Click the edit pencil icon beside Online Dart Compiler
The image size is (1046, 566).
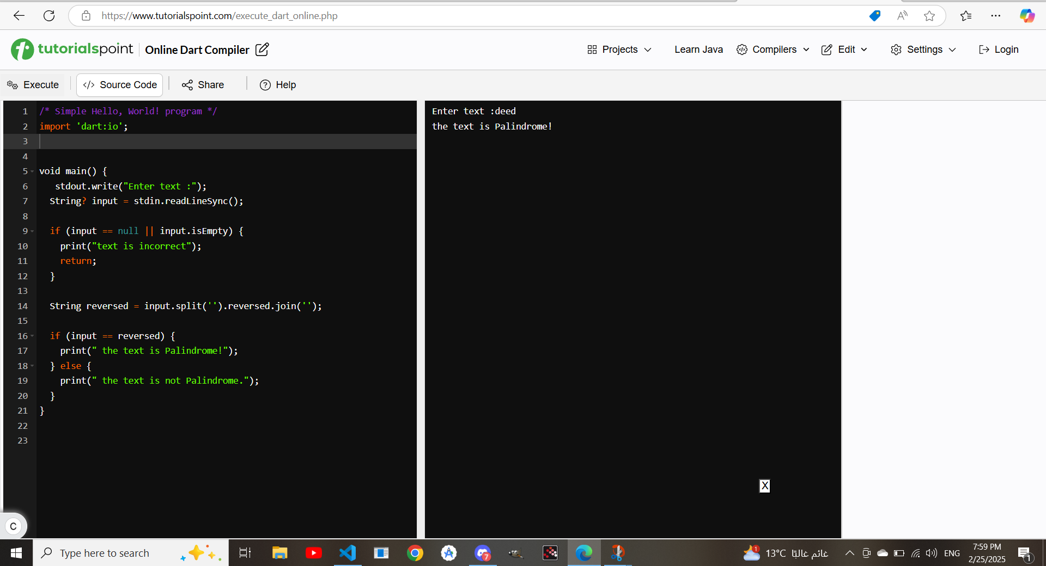click(262, 50)
